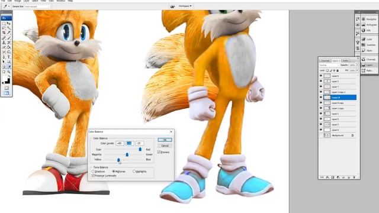Select the Healing Brush tool
The width and height of the screenshot is (379, 213).
4,38
